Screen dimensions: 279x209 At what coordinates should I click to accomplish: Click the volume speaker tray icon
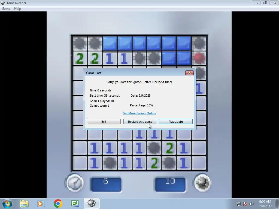tap(251, 204)
